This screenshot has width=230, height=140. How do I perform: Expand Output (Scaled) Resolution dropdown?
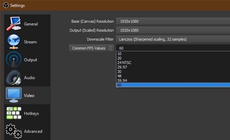point(173,30)
